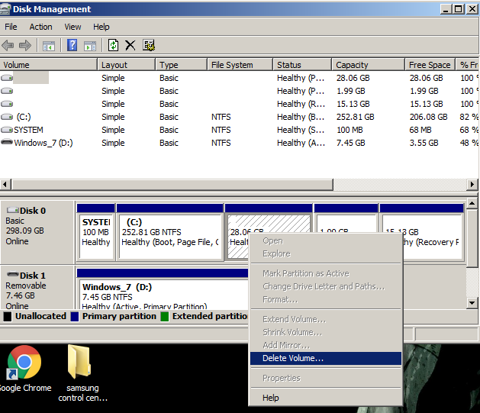480x413 pixels.
Task: Sort by the File System column header
Action: pyautogui.click(x=240, y=65)
